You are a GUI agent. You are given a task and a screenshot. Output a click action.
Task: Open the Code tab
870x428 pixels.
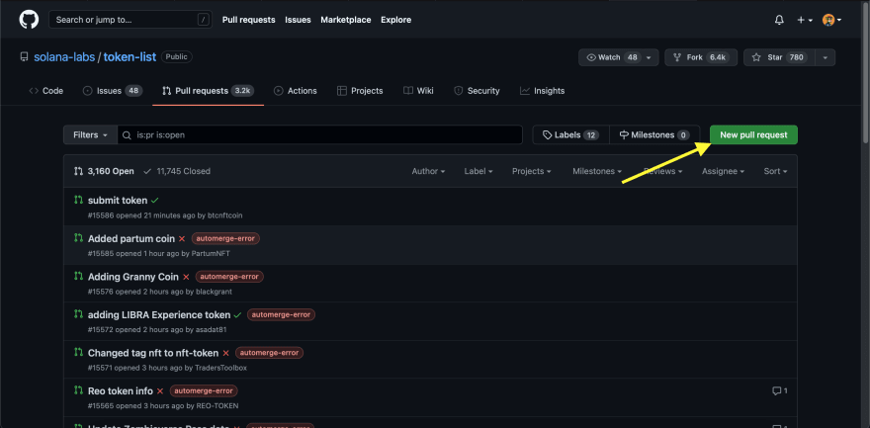coord(46,91)
